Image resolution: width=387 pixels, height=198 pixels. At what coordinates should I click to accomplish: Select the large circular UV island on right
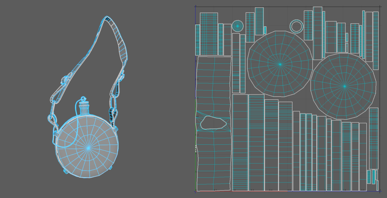[344, 86]
